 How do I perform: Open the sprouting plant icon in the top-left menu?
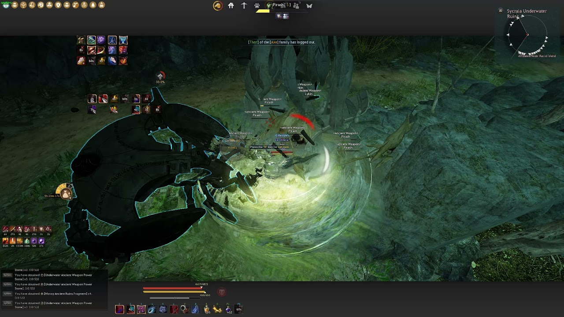[x=75, y=5]
